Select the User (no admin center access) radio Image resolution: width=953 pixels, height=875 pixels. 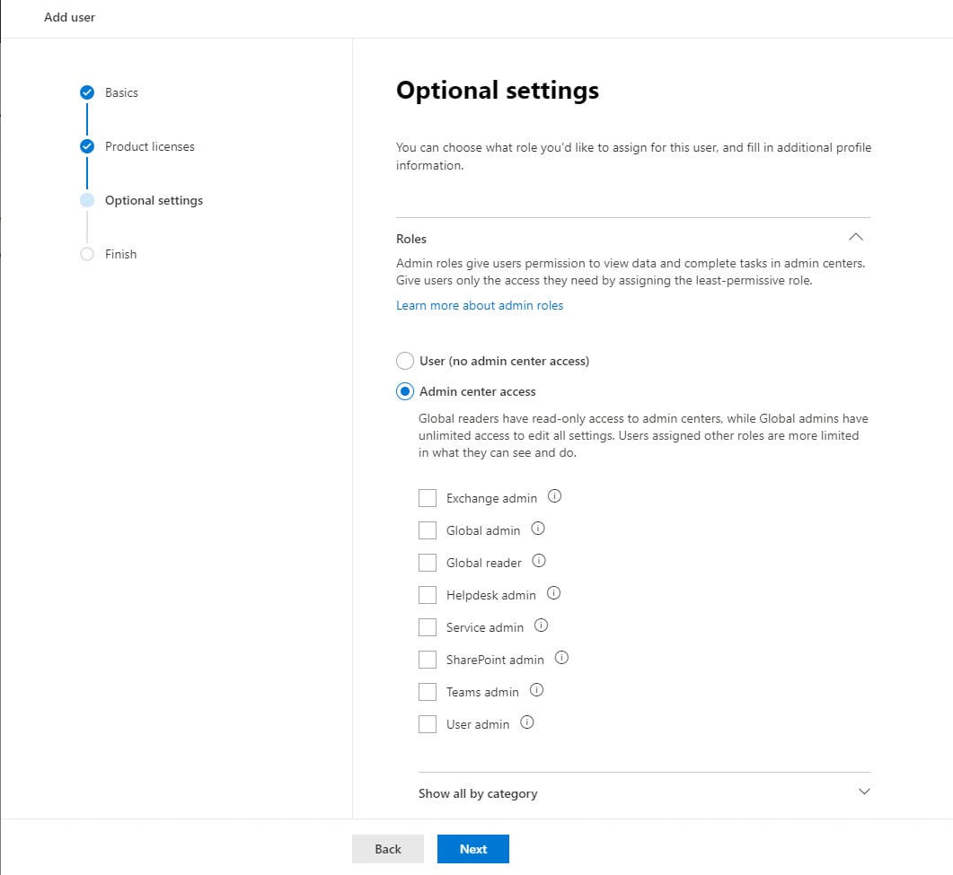[x=405, y=360]
